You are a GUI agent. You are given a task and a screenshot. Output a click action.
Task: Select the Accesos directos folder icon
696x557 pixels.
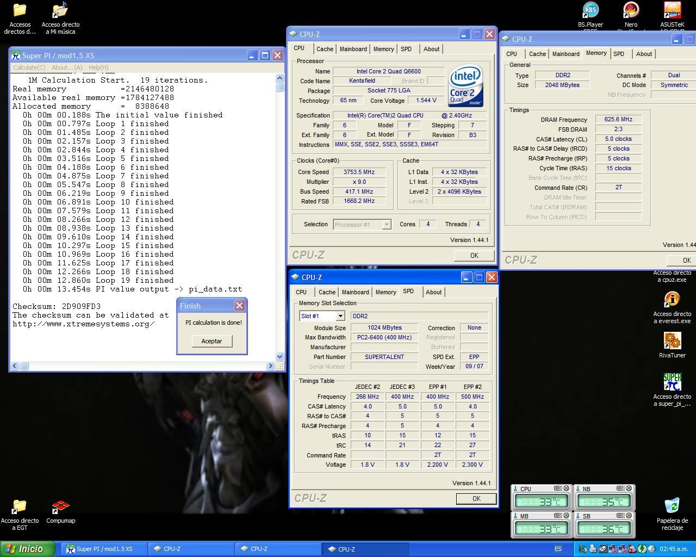pyautogui.click(x=20, y=10)
